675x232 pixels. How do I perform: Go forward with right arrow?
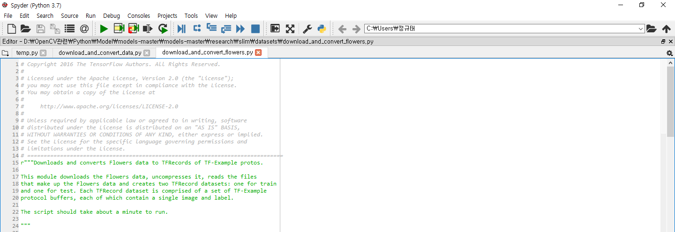tap(356, 29)
